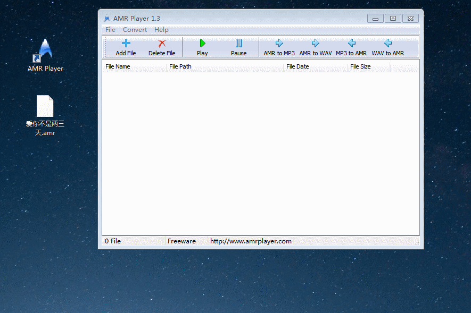The height and width of the screenshot is (313, 471).
Task: Click the Freeware status bar text
Action: [x=181, y=241]
